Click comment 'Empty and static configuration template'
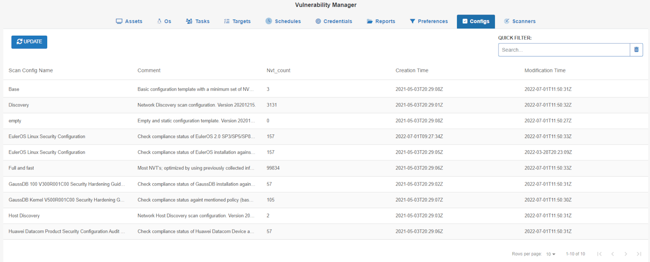 (x=196, y=121)
